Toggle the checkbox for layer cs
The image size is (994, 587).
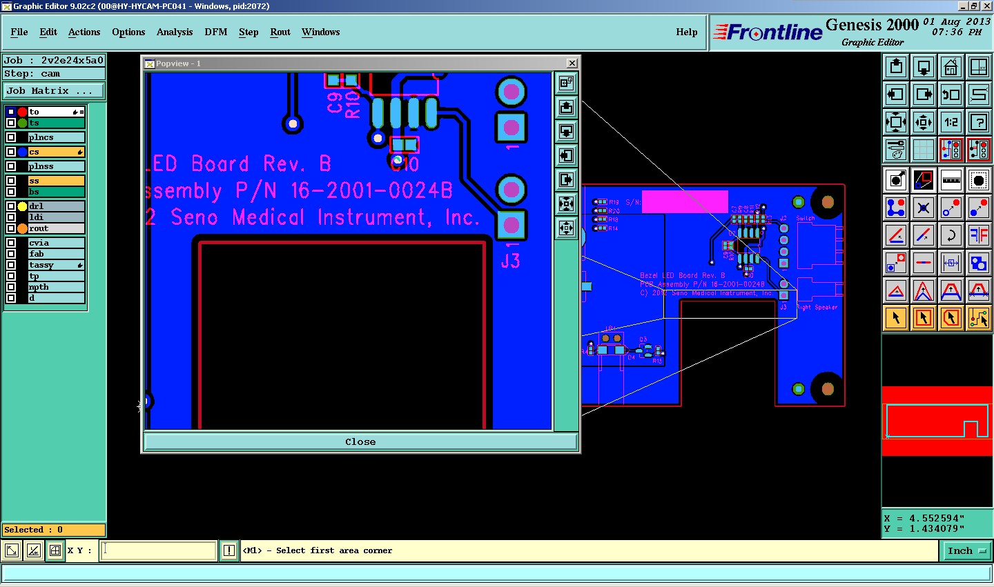tap(11, 152)
